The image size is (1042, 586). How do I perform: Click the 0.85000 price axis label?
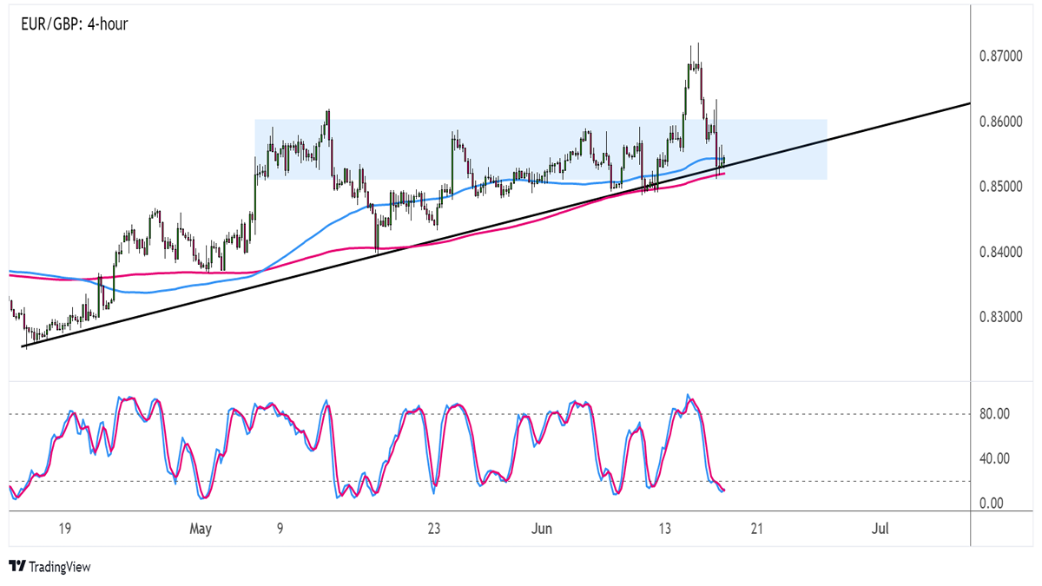[999, 187]
